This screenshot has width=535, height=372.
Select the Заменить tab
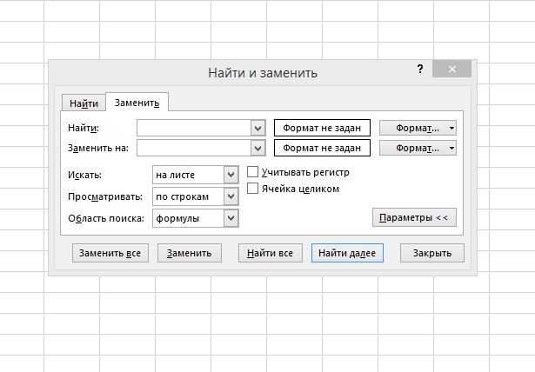[x=137, y=103]
